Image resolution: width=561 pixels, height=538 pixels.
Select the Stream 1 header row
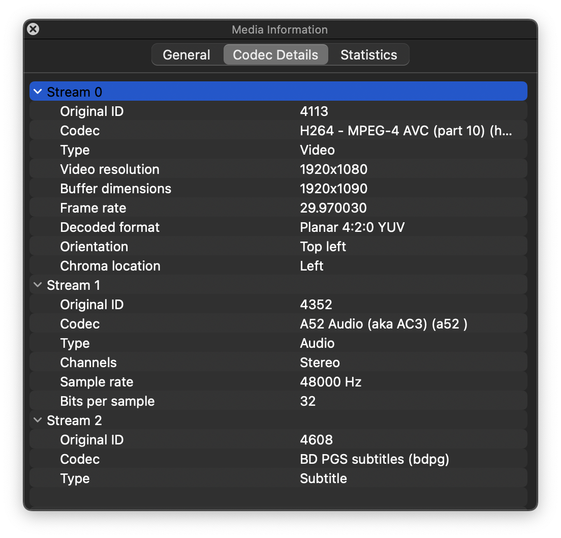pyautogui.click(x=203, y=285)
